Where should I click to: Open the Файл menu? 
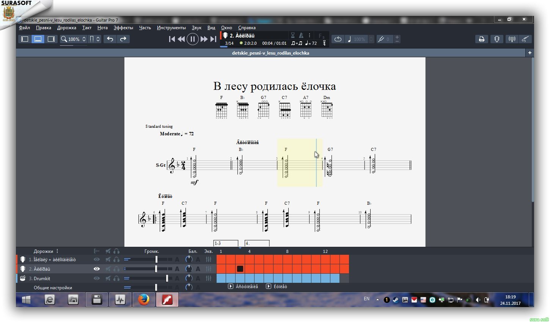25,28
